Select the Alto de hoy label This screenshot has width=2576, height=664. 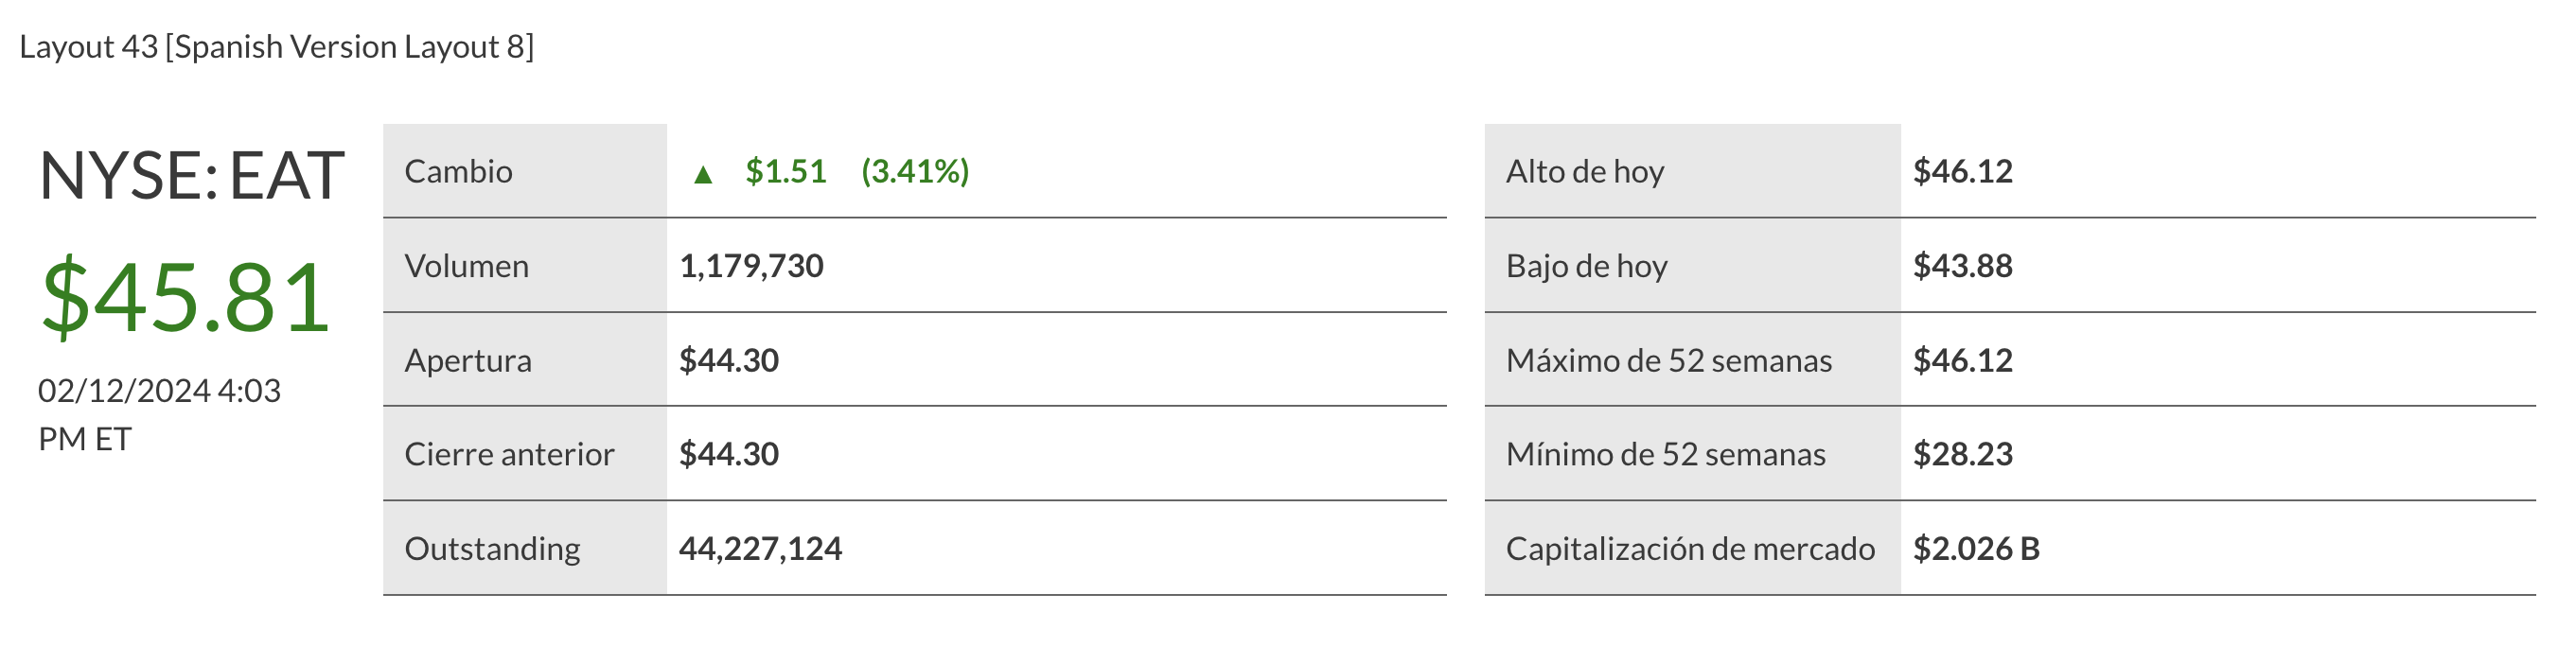(1585, 172)
